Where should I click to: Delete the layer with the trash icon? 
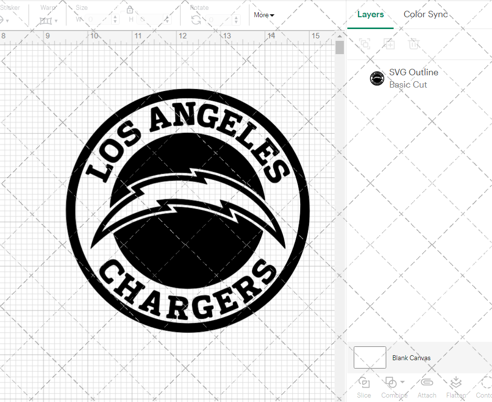click(x=414, y=44)
